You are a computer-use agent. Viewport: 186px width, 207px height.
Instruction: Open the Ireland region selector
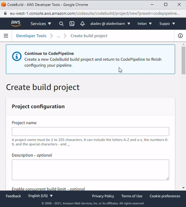[144, 24]
